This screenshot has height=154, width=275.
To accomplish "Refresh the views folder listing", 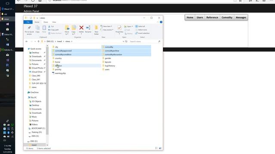I will tap(126, 41).
